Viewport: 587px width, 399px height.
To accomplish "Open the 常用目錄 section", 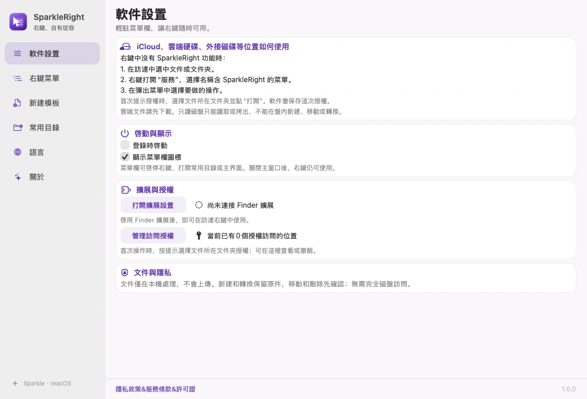I will coord(52,128).
